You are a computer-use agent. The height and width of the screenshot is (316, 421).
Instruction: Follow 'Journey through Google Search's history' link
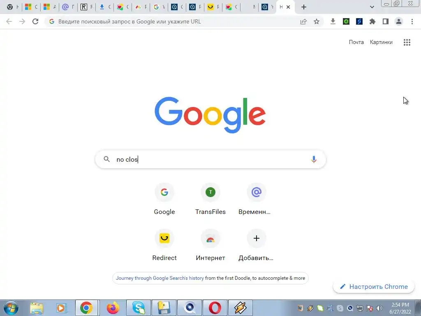click(x=160, y=278)
